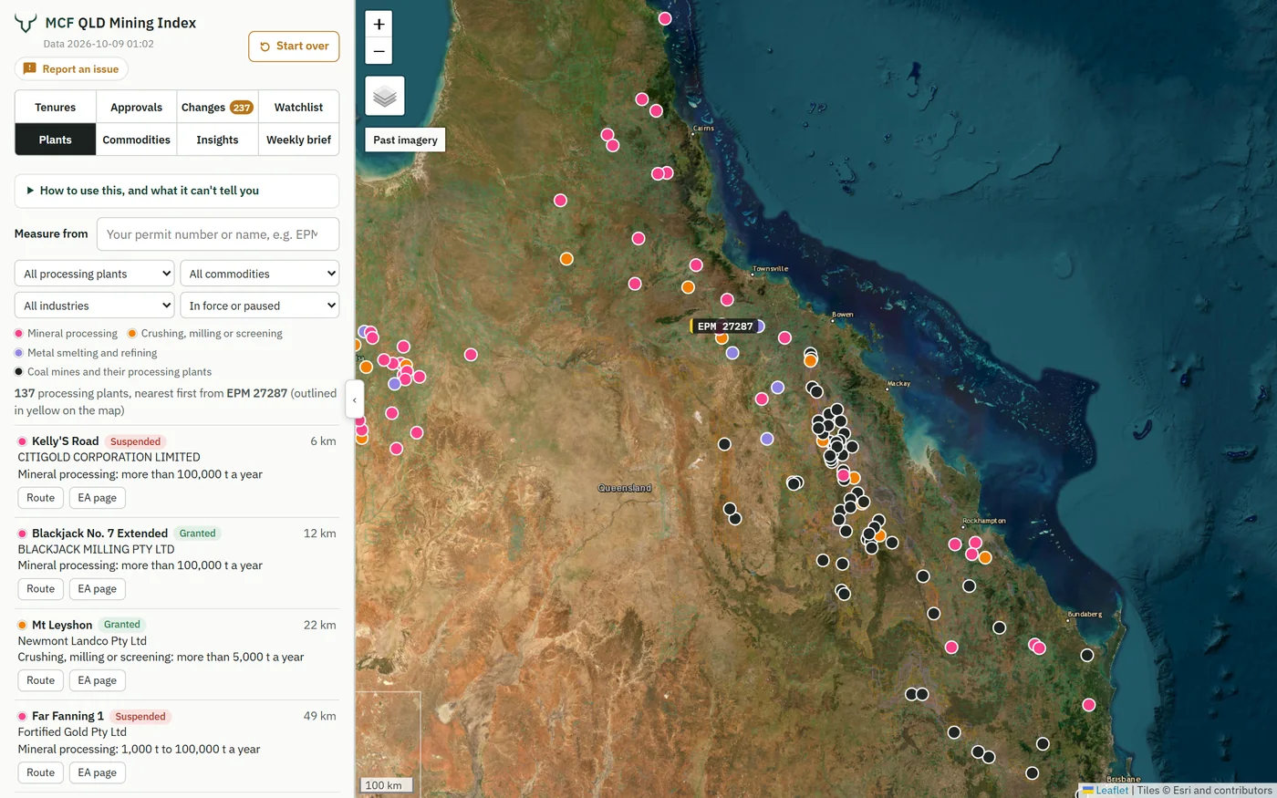Click the Coal mines legend black swatch
This screenshot has height=798, width=1277.
(19, 372)
